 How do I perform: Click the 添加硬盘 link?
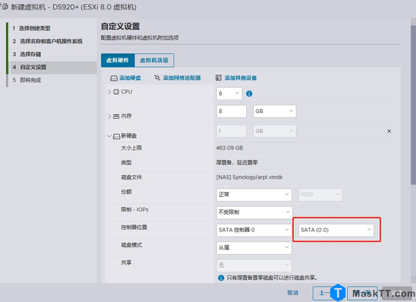130,78
